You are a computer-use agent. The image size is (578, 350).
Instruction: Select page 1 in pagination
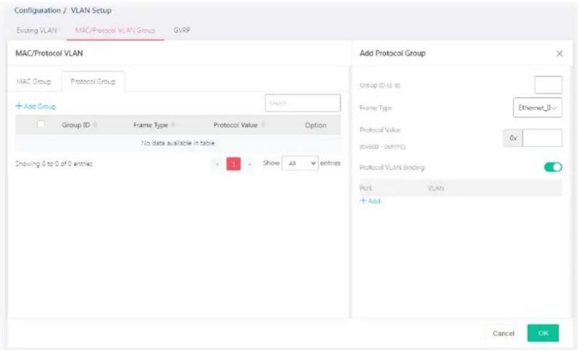click(233, 164)
